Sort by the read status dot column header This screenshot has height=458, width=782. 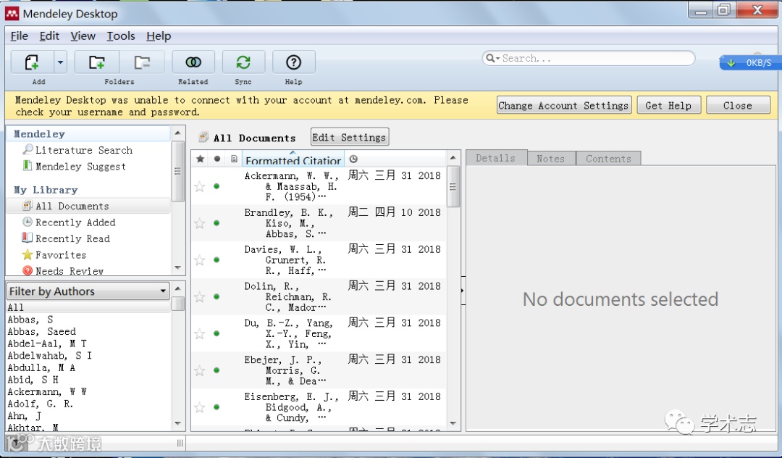(x=217, y=159)
